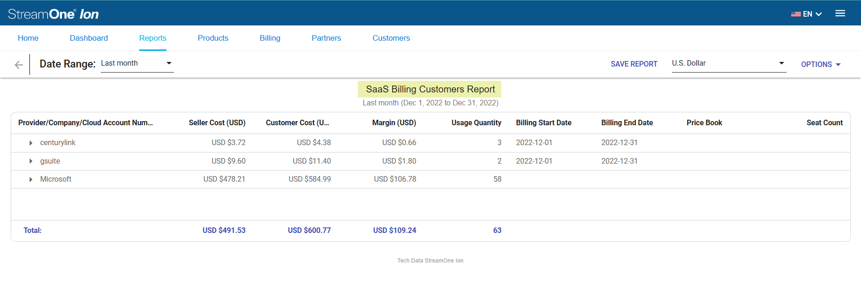The height and width of the screenshot is (281, 861).
Task: Open the Customers tab
Action: point(391,38)
